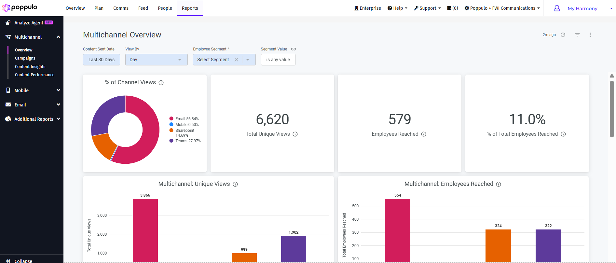
Task: Click the Last 30 Days date button
Action: 101,60
